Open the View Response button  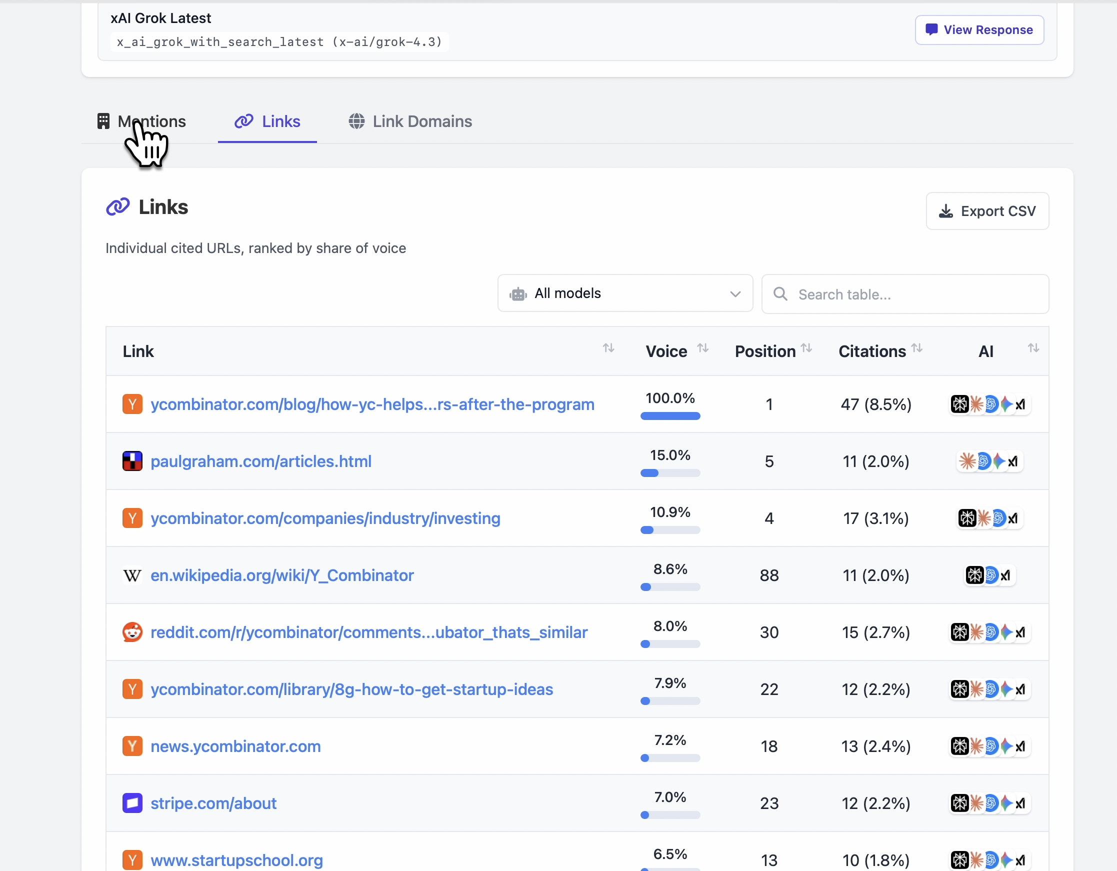(979, 29)
